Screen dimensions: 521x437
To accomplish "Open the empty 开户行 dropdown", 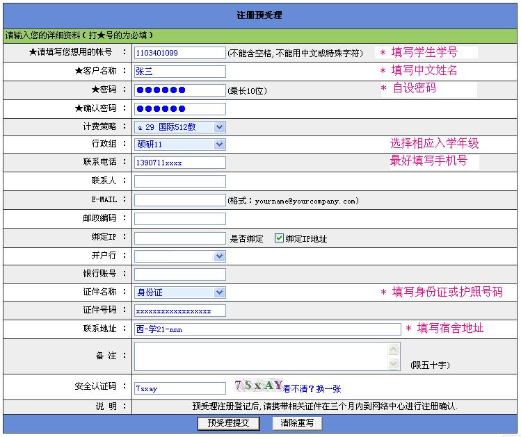I will pyautogui.click(x=179, y=256).
